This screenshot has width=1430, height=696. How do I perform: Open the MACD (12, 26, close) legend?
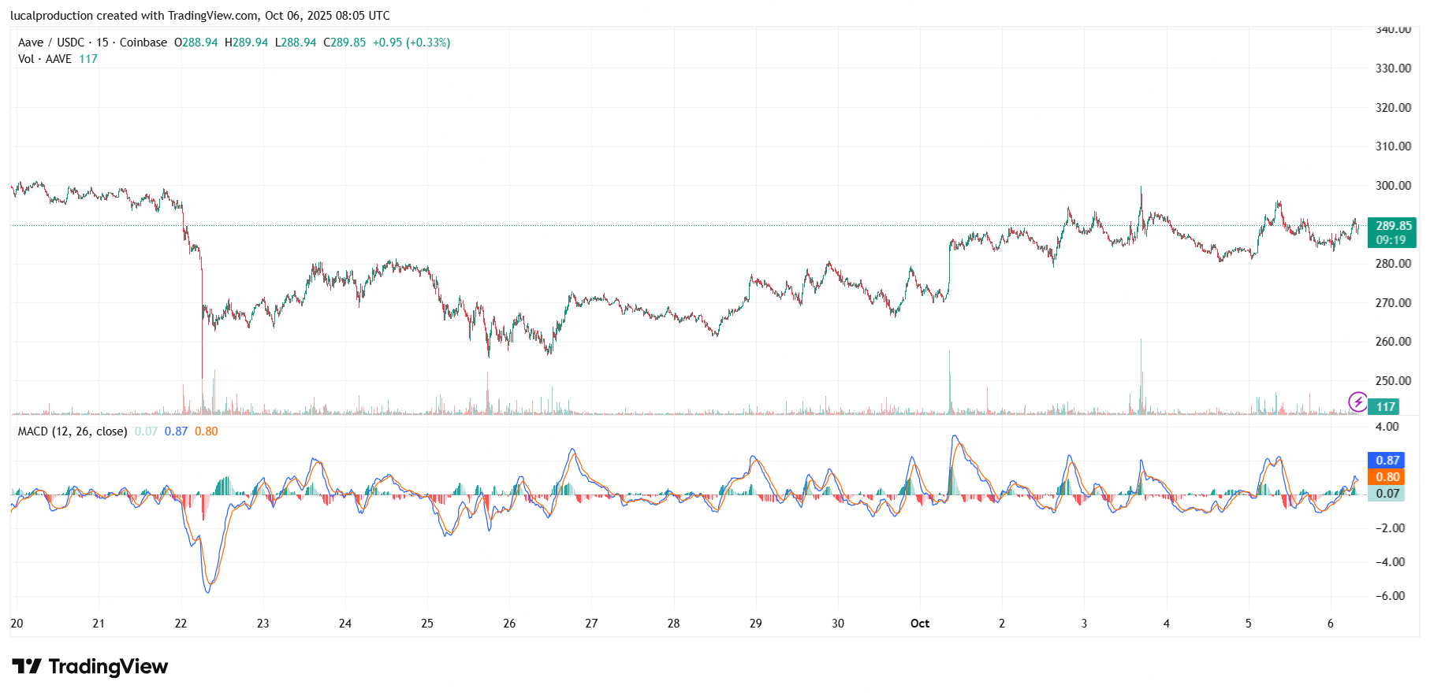pyautogui.click(x=73, y=431)
